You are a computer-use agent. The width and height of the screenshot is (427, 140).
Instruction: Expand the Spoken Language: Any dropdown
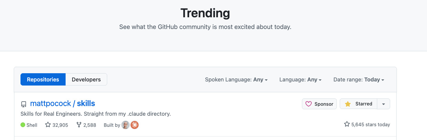pyautogui.click(x=236, y=80)
